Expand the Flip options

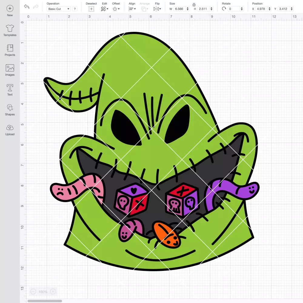pyautogui.click(x=157, y=9)
